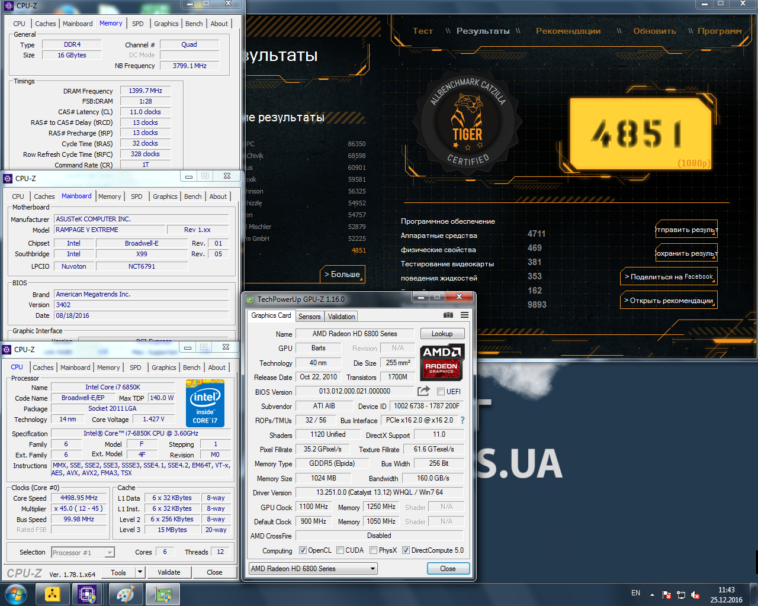Image resolution: width=758 pixels, height=606 pixels.
Task: Open the Тест menu in Catzilla
Action: click(x=423, y=31)
